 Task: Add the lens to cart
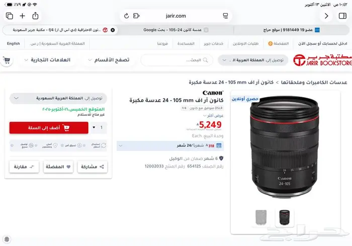49,128
